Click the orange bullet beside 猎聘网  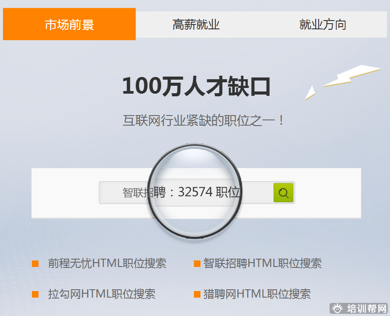coord(197,294)
